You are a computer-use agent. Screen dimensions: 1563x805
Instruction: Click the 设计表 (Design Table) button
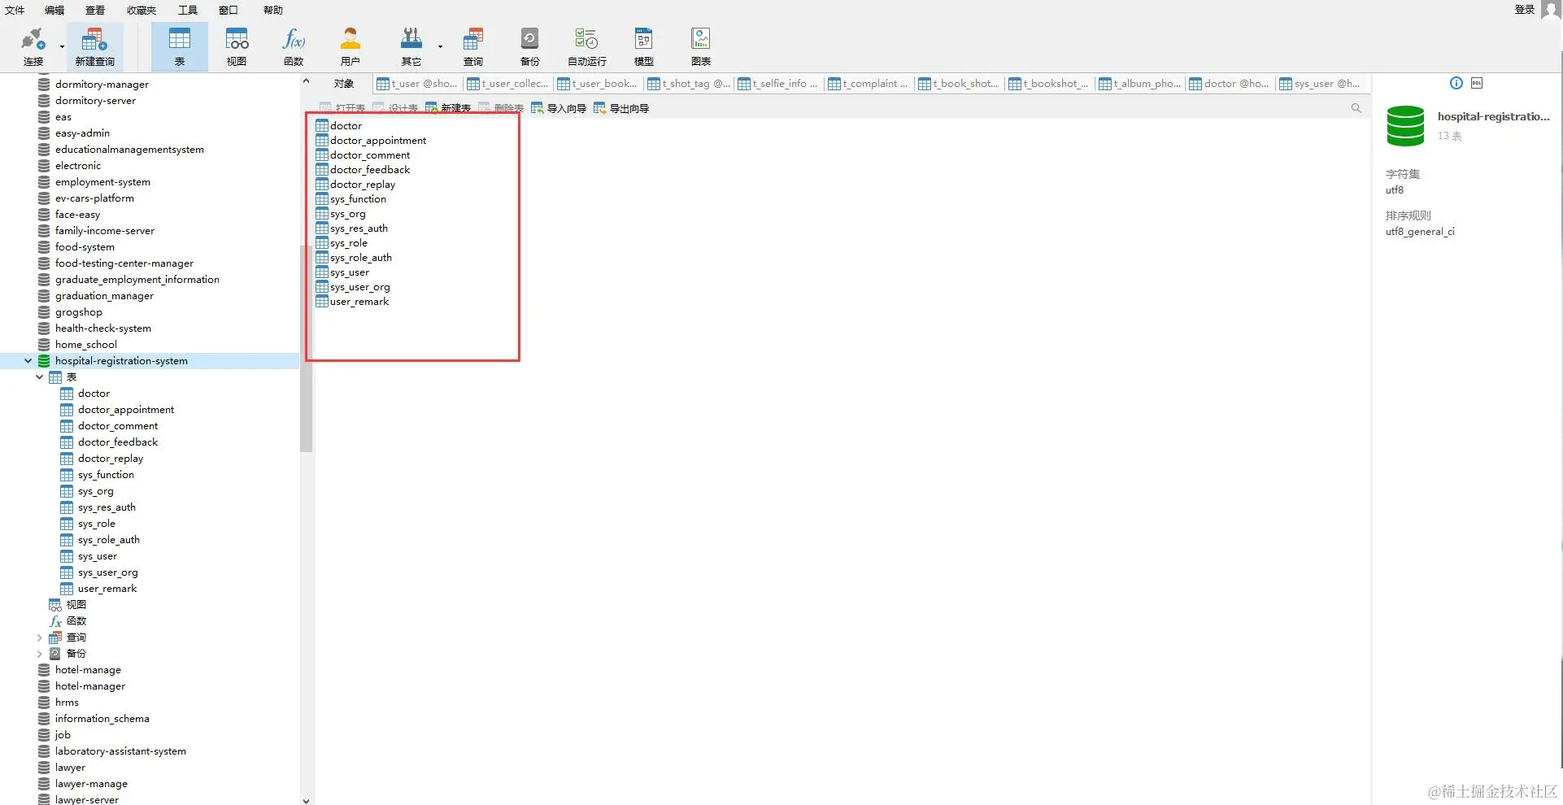click(395, 108)
